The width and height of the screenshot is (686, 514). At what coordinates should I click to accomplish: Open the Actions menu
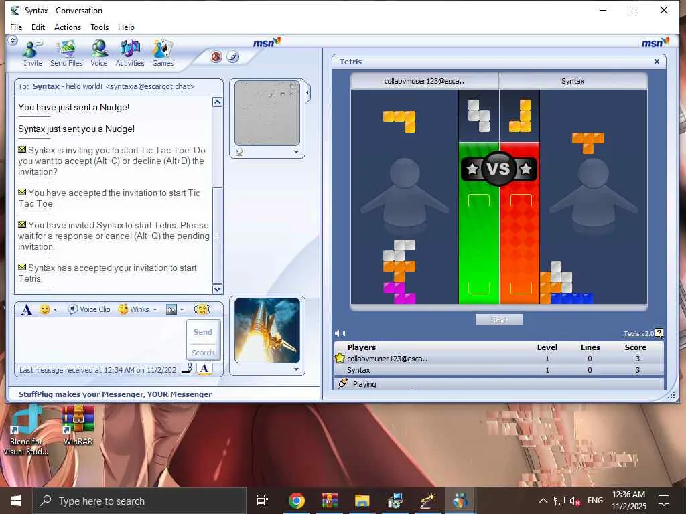tap(68, 27)
